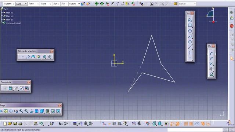Image resolution: width=235 pixels, height=132 pixels.
Task: Click the Save floppy disk icon
Action: coord(15,124)
